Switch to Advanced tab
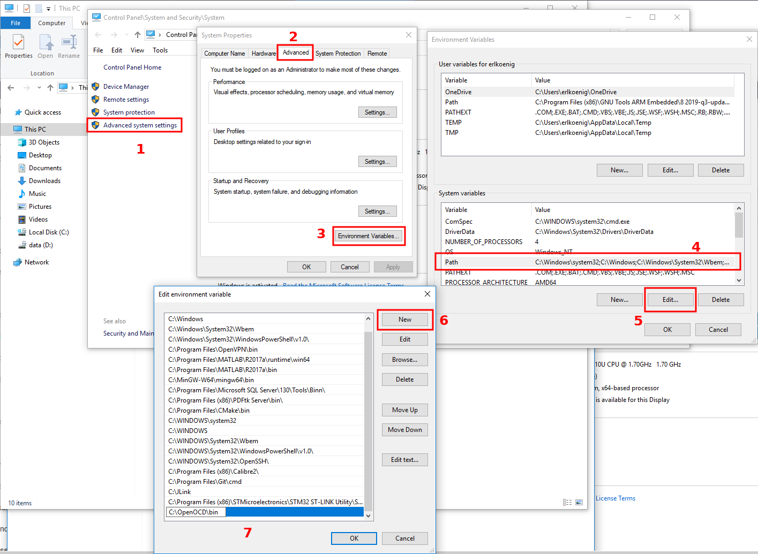The height and width of the screenshot is (554, 758). tap(296, 52)
